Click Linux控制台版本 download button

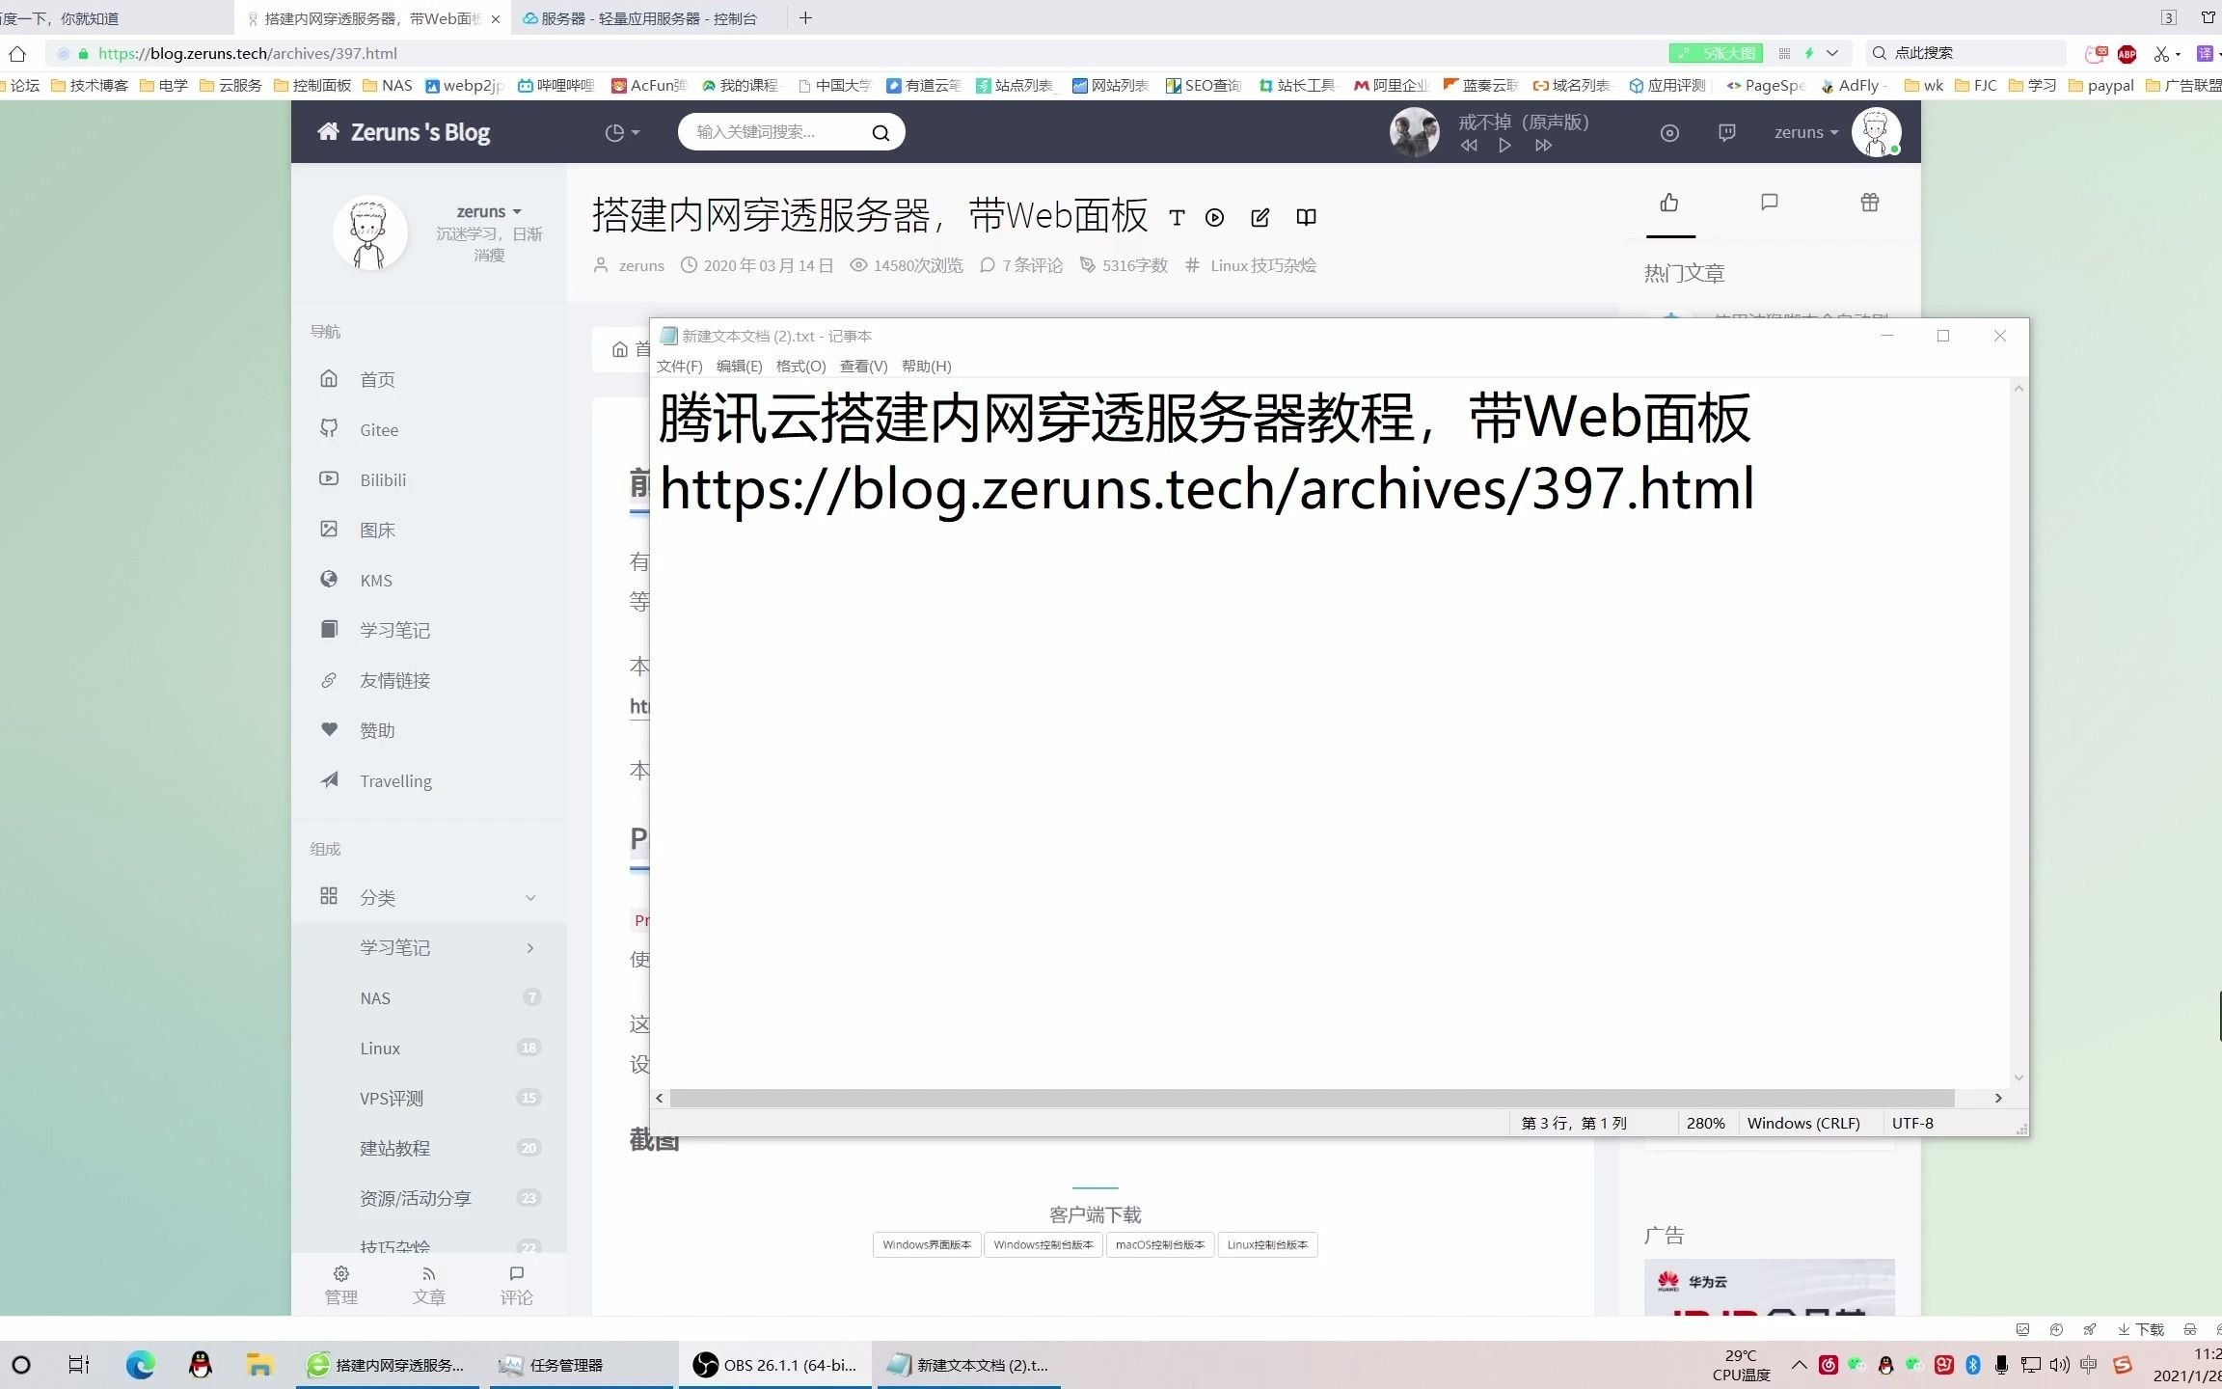point(1267,1245)
